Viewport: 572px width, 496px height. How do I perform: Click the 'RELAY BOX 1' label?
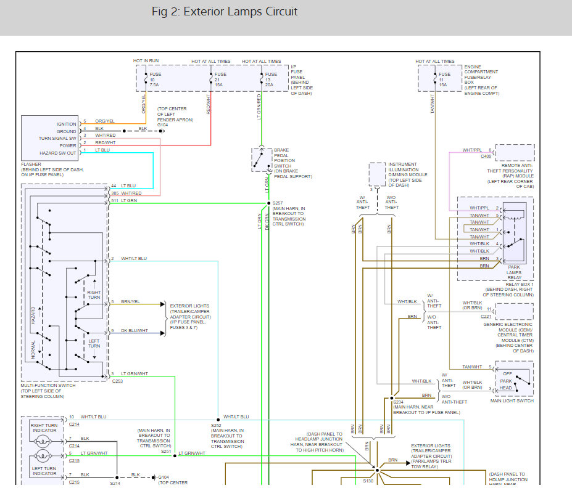520,285
